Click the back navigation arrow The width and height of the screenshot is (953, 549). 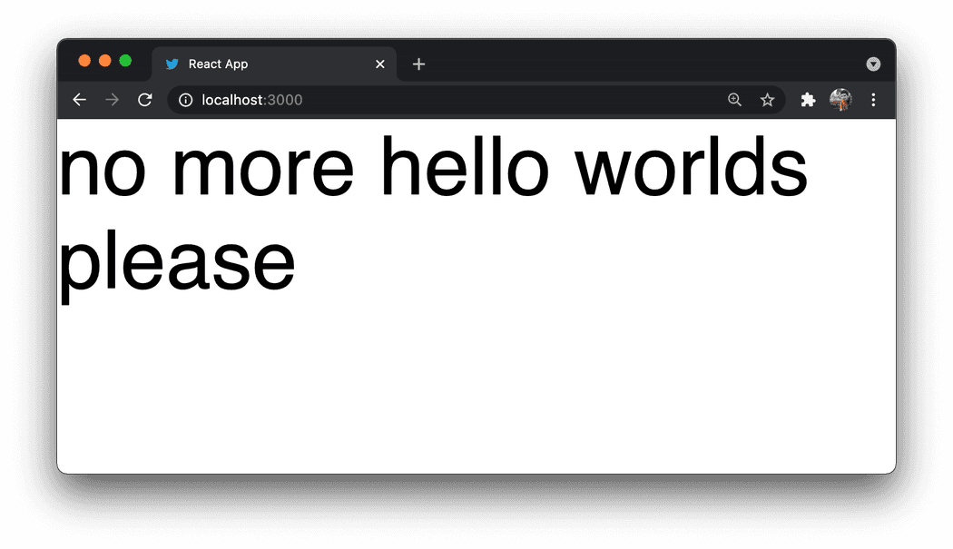tap(79, 100)
